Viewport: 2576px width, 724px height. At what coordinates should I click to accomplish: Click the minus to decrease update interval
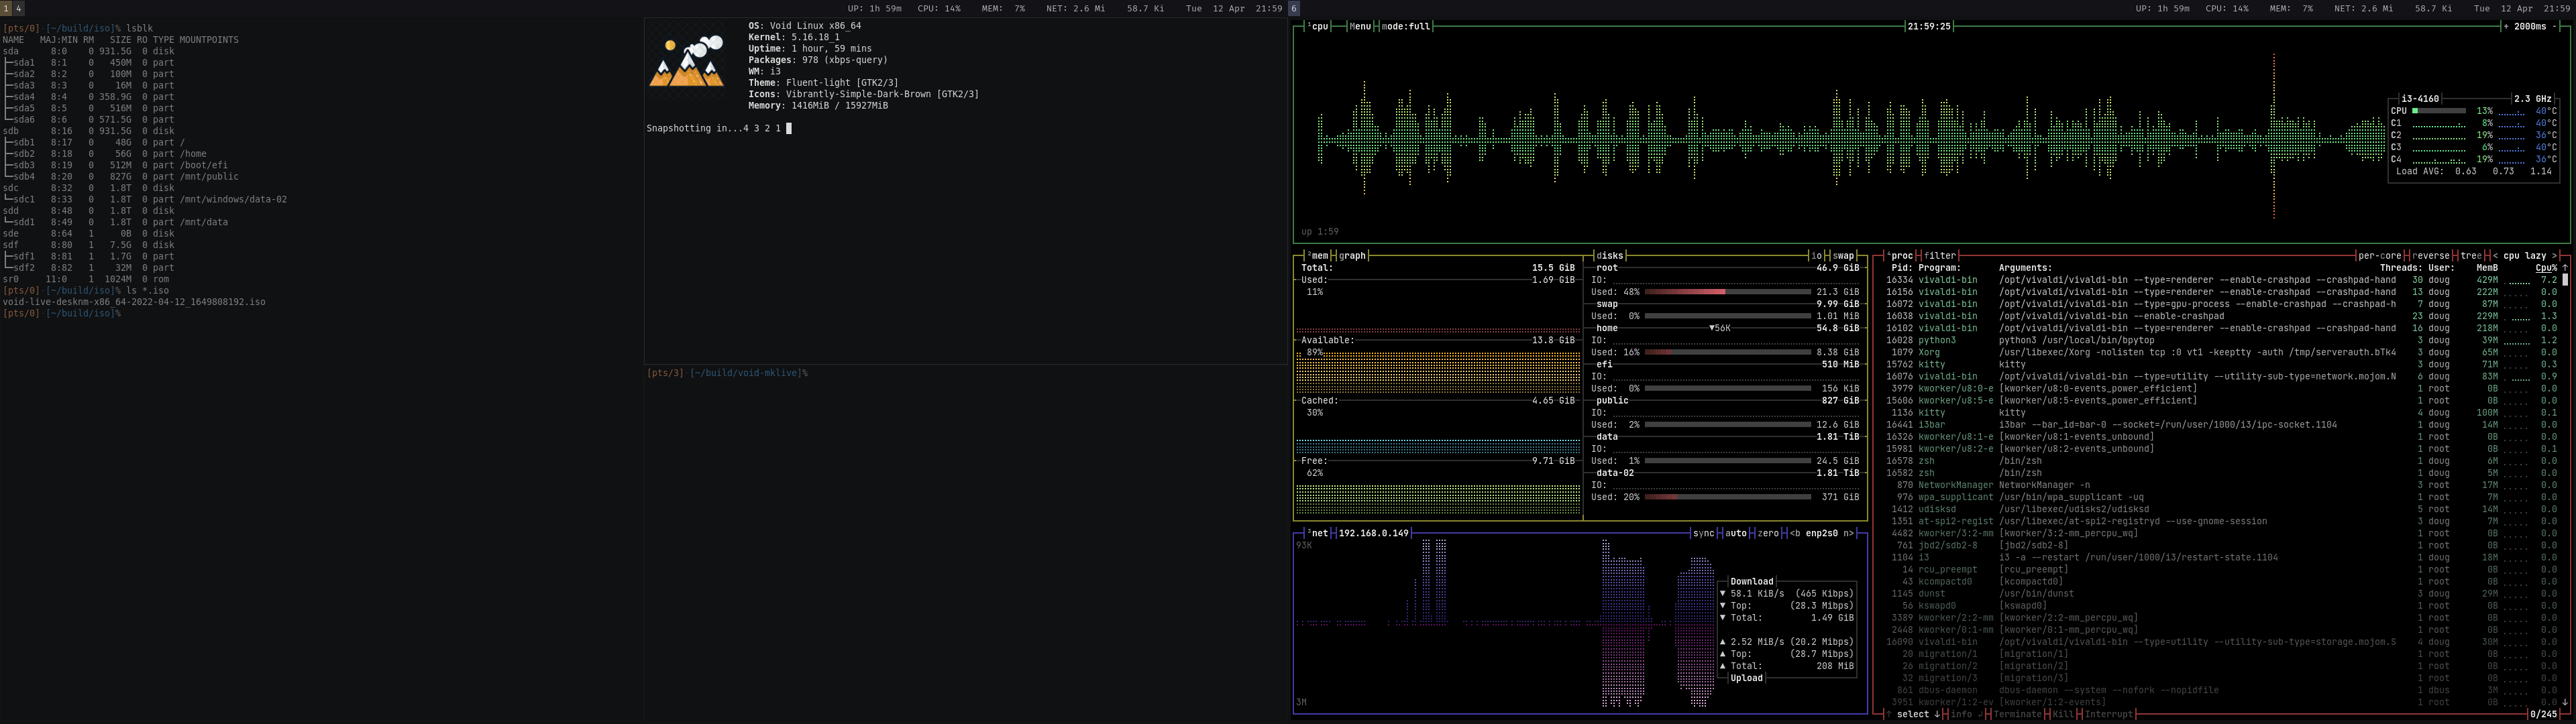point(2553,27)
